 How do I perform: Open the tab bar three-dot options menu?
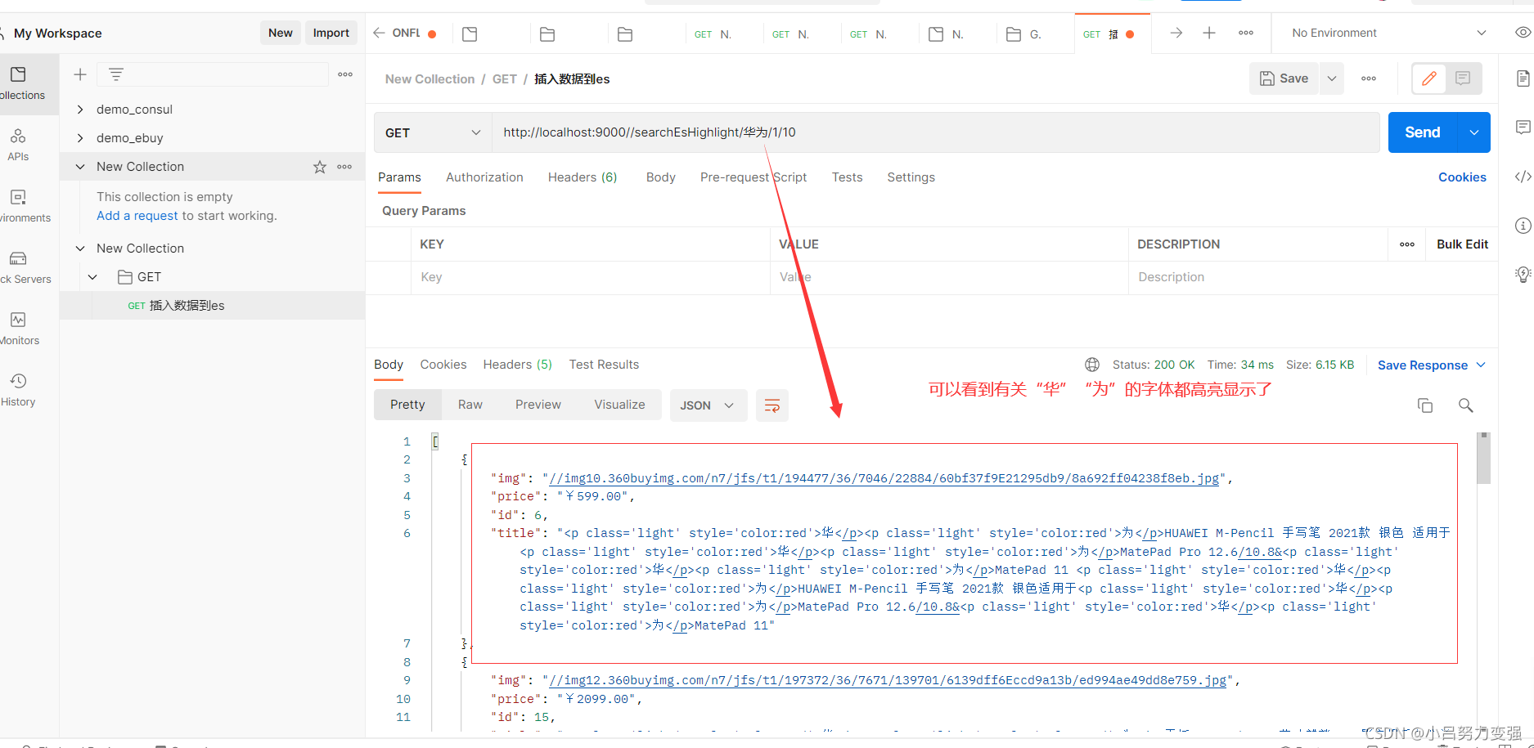pyautogui.click(x=1246, y=33)
